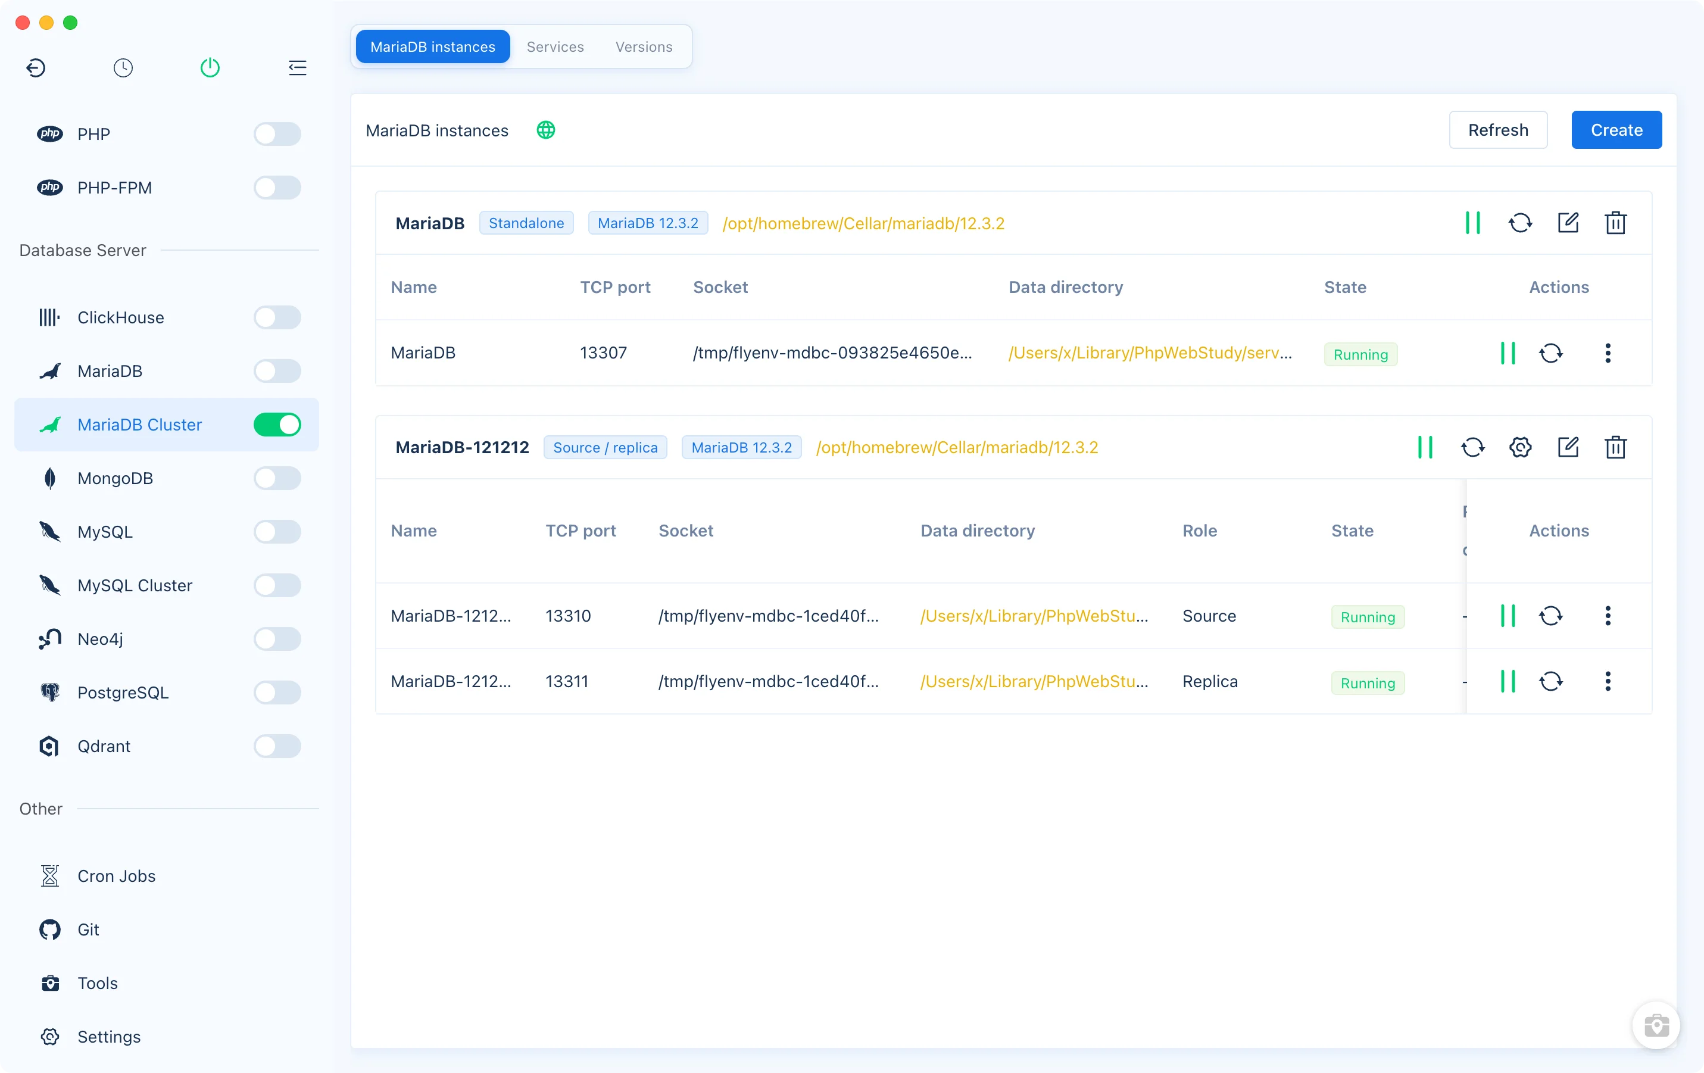Image resolution: width=1704 pixels, height=1073 pixels.
Task: Collapse the sidebar list menu icon
Action: click(x=297, y=68)
